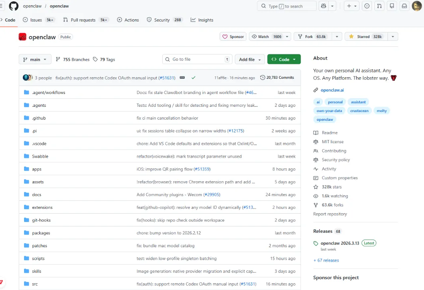Image resolution: width=424 pixels, height=290 pixels.
Task: Switch to the Insights tab
Action: pos(202,20)
